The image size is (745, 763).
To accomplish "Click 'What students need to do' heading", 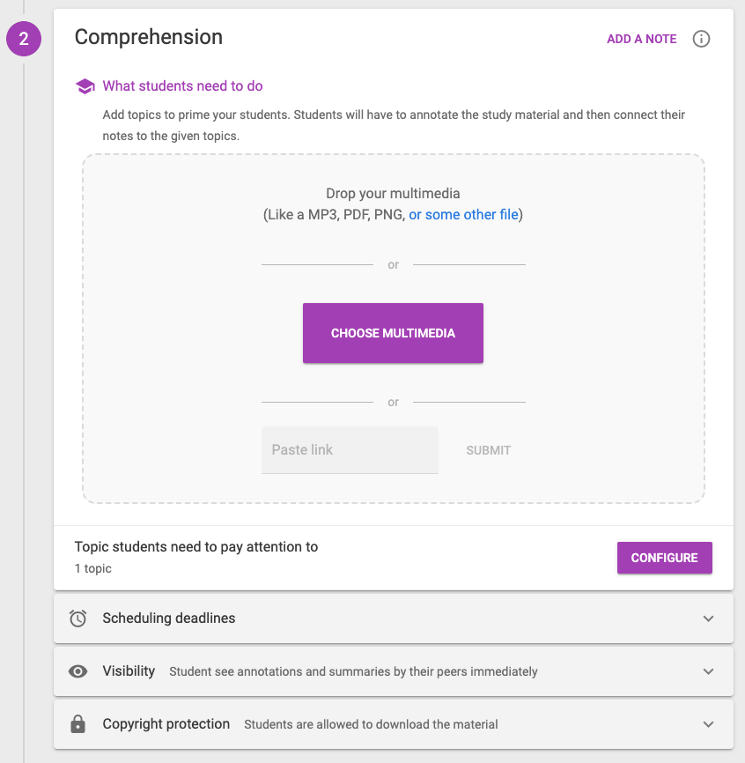I will point(182,86).
